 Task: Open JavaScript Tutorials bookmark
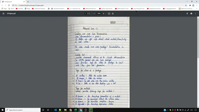39,9
